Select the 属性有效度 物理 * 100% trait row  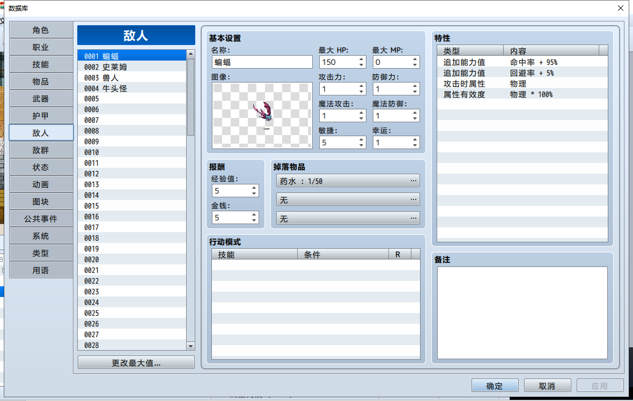point(522,94)
